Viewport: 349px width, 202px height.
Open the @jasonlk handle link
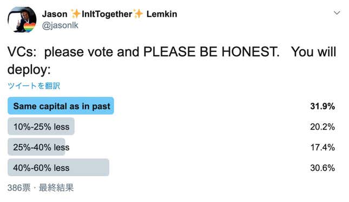click(x=60, y=25)
